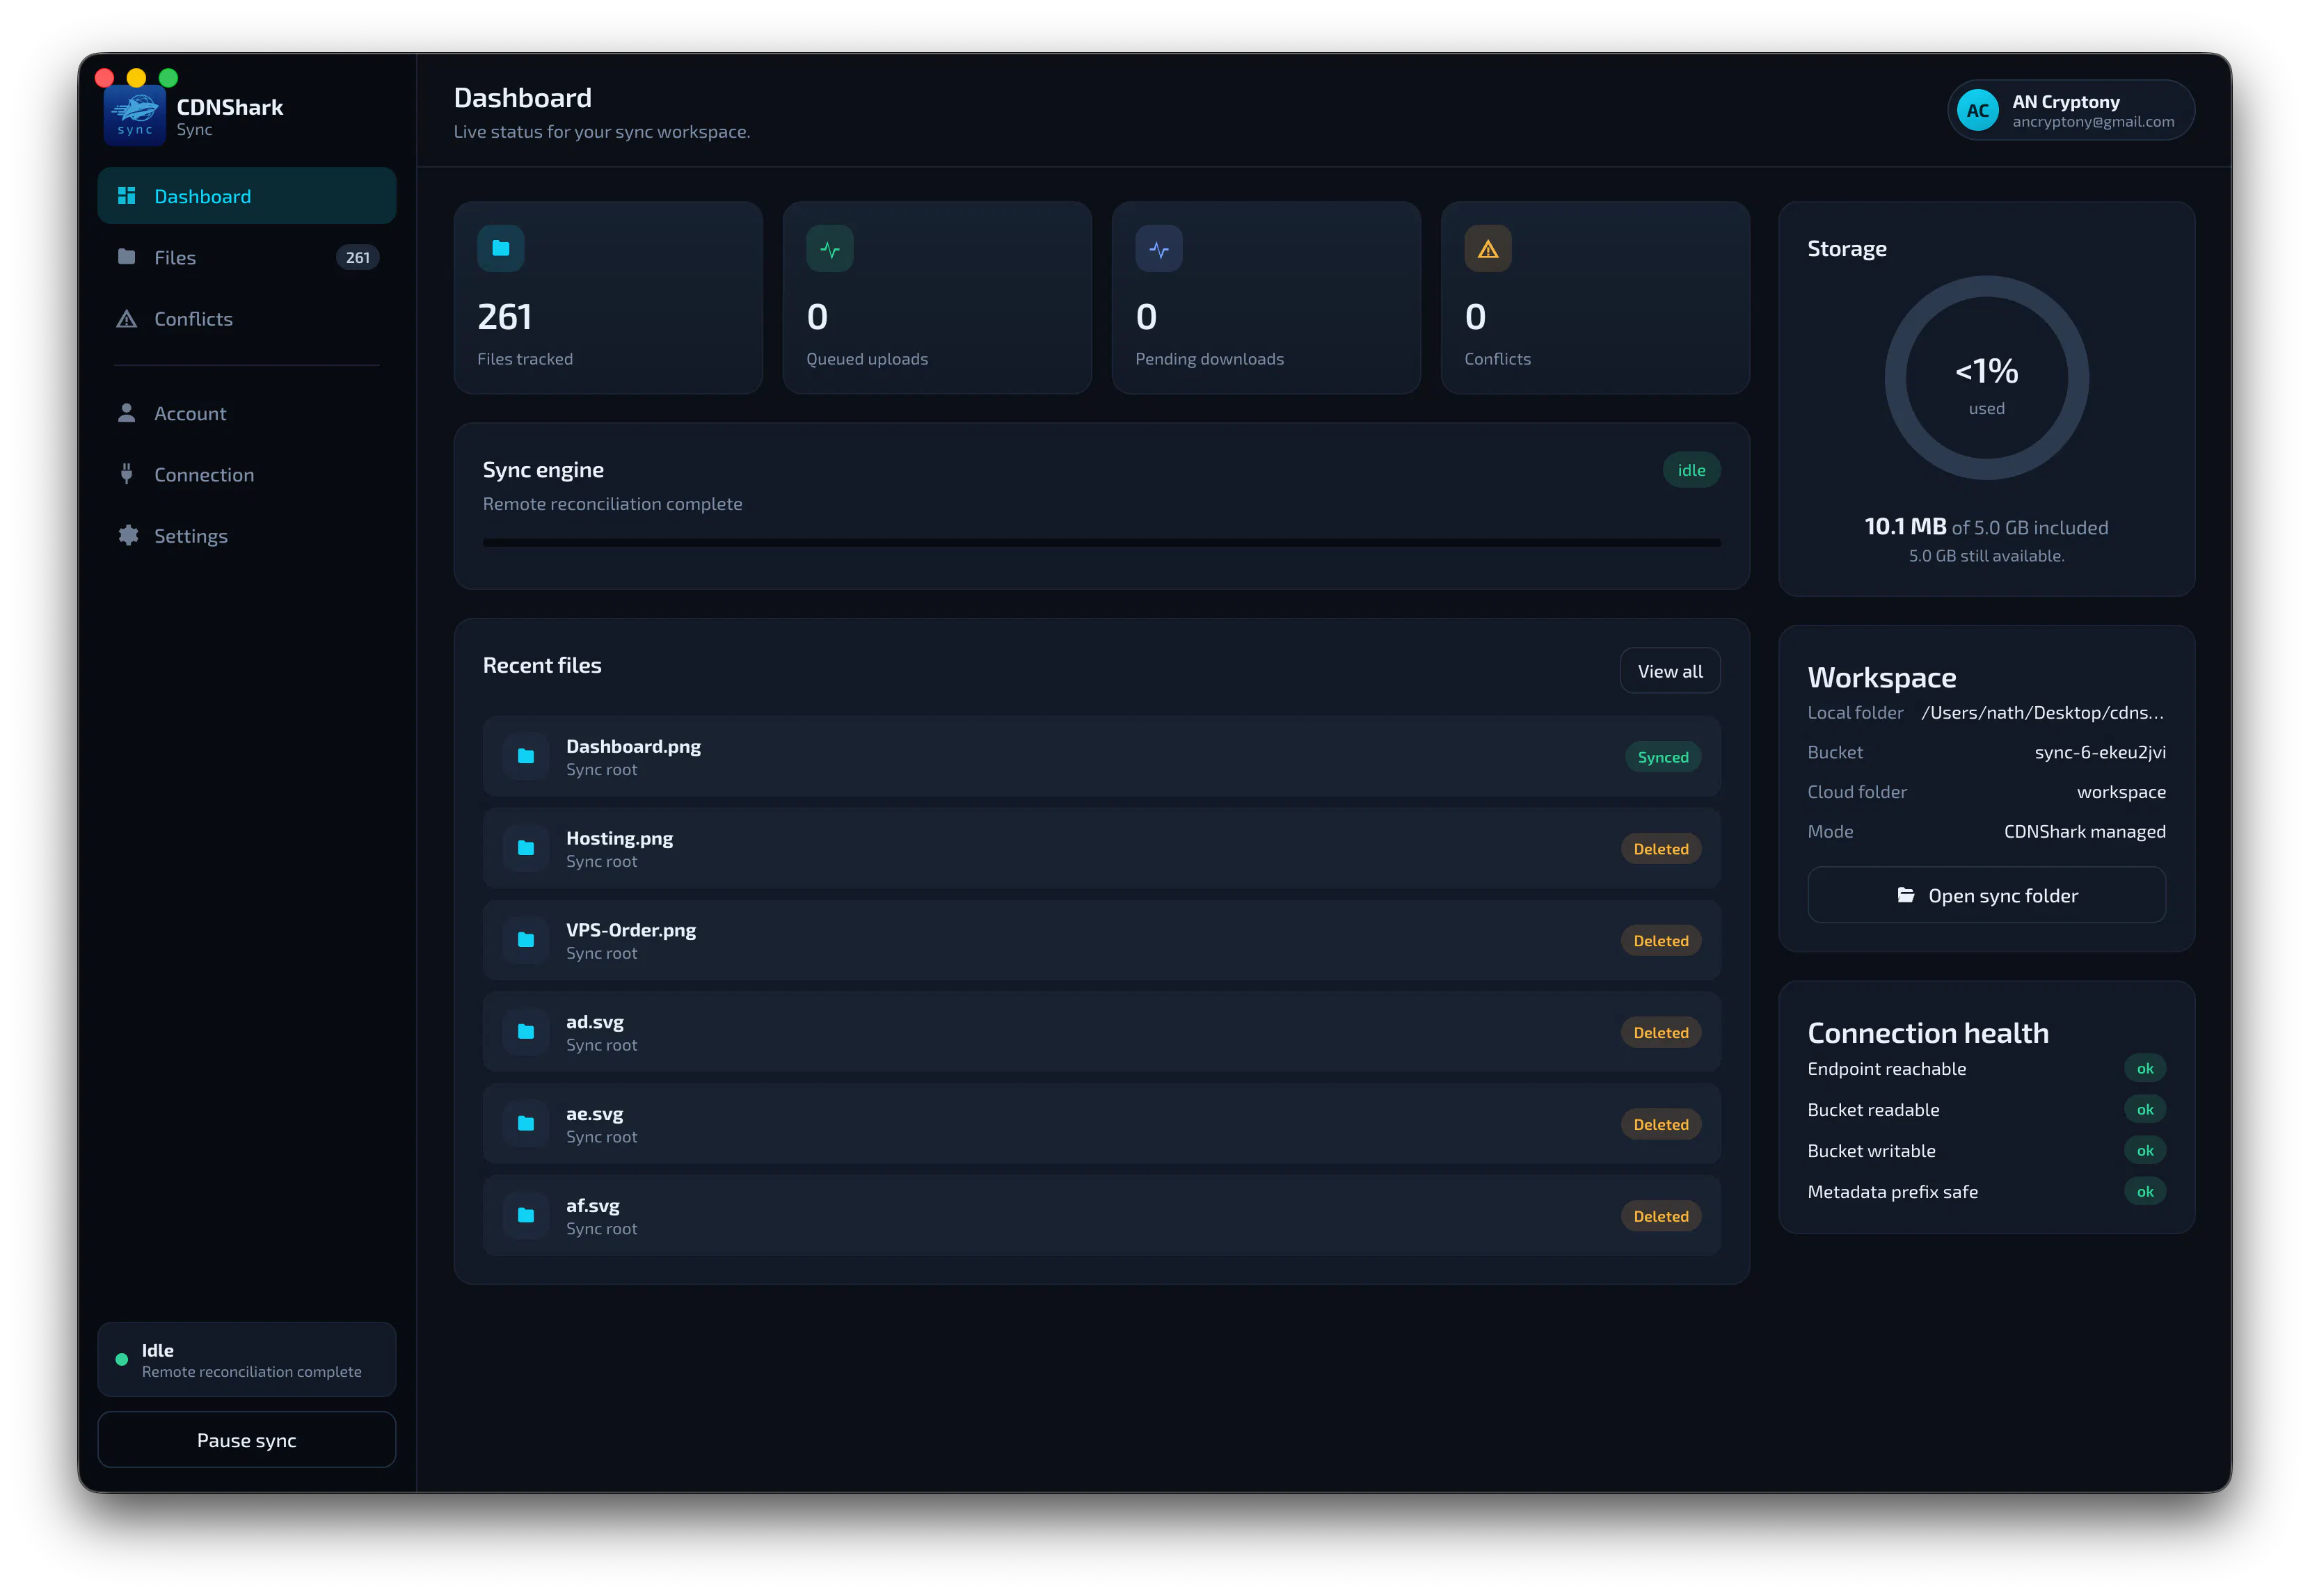2310x1596 pixels.
Task: Click View all in Recent files
Action: (x=1670, y=671)
